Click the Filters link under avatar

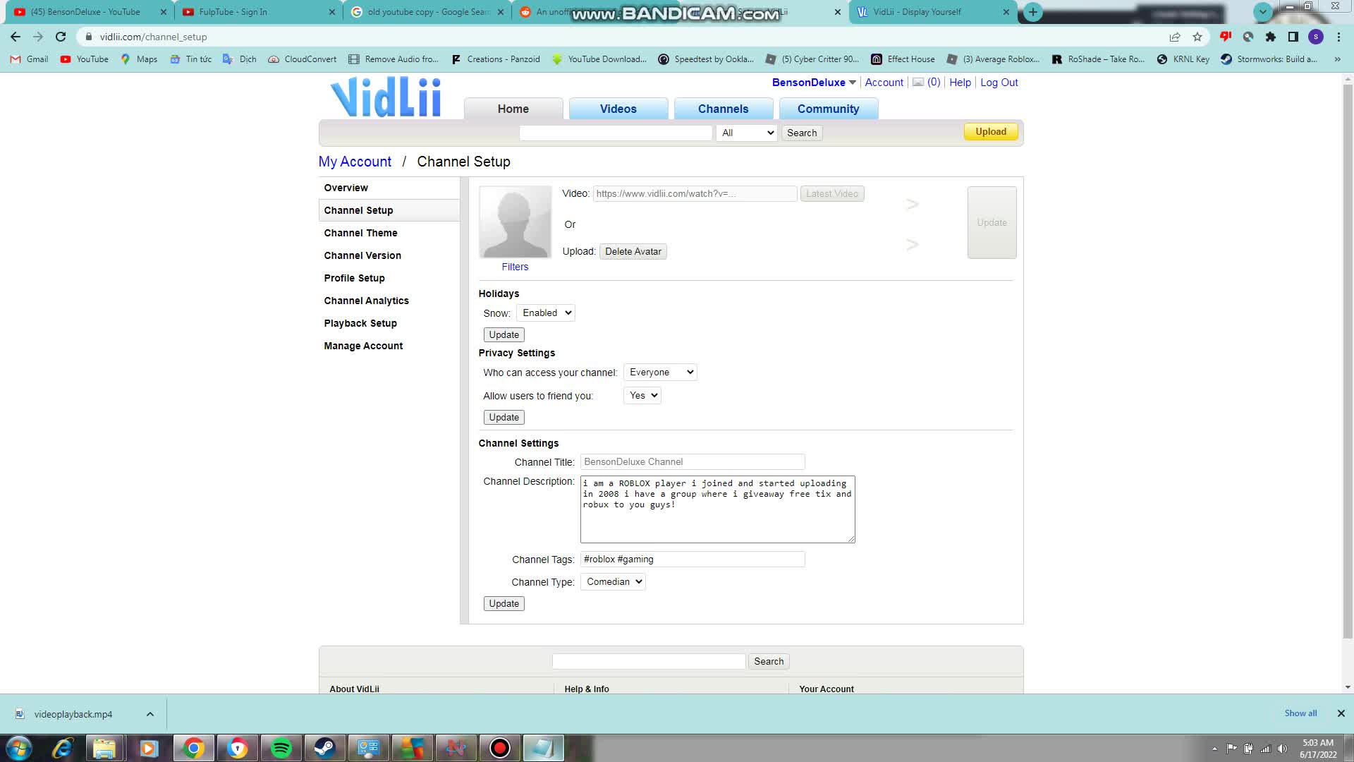click(516, 267)
